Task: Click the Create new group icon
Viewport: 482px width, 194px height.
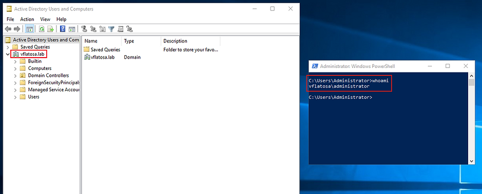Action: pos(93,29)
